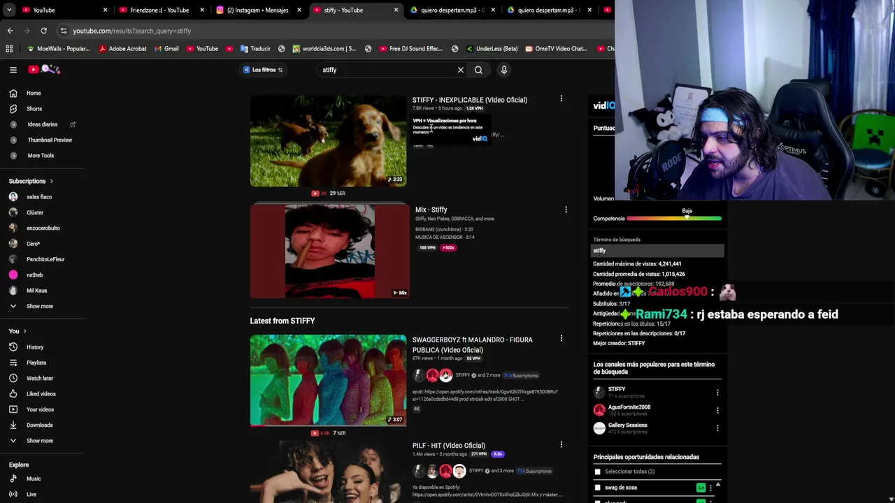Open the MoeWalls bookmark
The height and width of the screenshot is (503, 895).
pyautogui.click(x=57, y=49)
